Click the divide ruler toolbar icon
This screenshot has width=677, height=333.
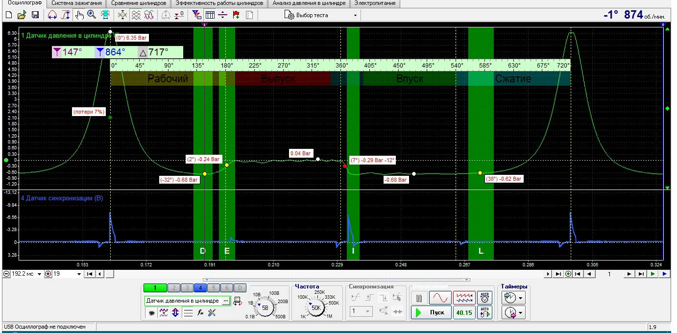tap(222, 15)
